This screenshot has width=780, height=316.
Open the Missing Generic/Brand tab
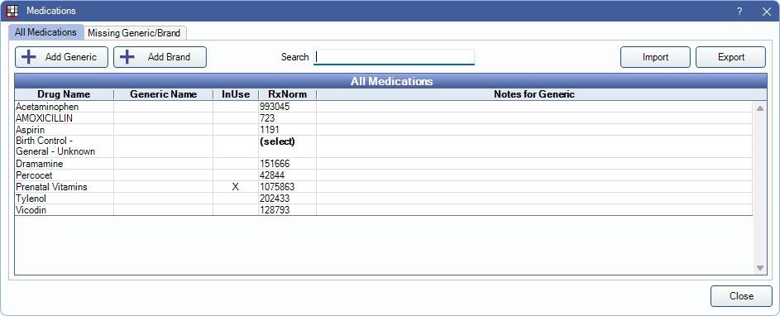(134, 33)
